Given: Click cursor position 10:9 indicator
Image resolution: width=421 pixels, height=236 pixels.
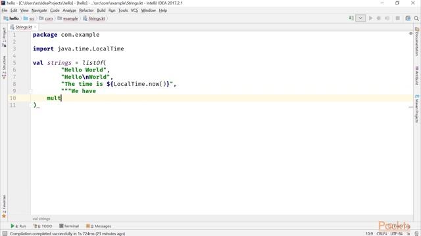Looking at the screenshot, I should coord(369,233).
